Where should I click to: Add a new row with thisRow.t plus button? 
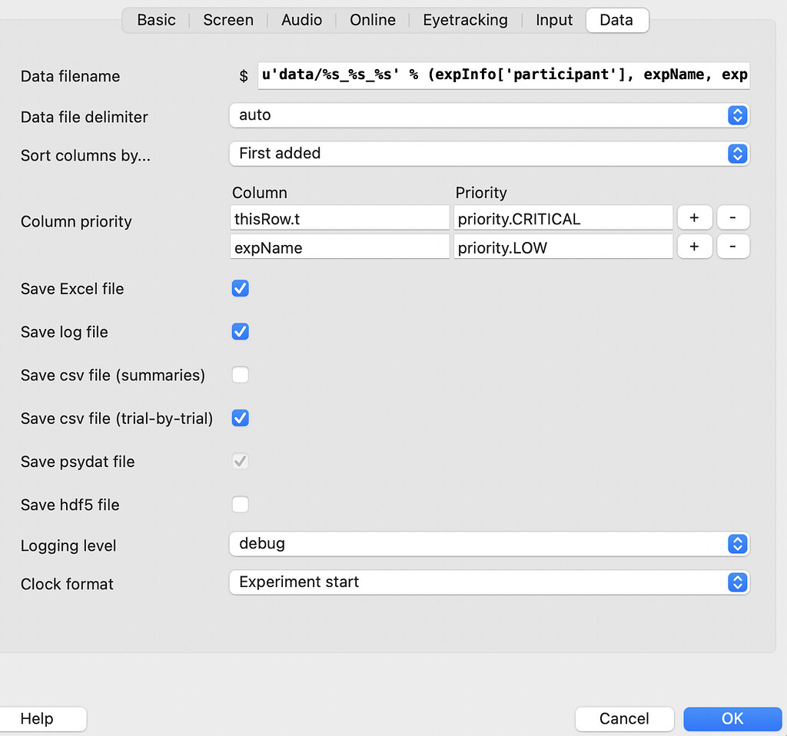tap(695, 217)
